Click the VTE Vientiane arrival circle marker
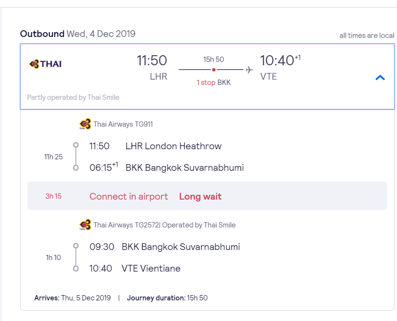 point(76,268)
